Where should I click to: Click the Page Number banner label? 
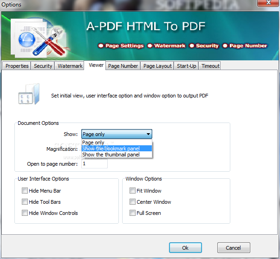click(x=248, y=45)
